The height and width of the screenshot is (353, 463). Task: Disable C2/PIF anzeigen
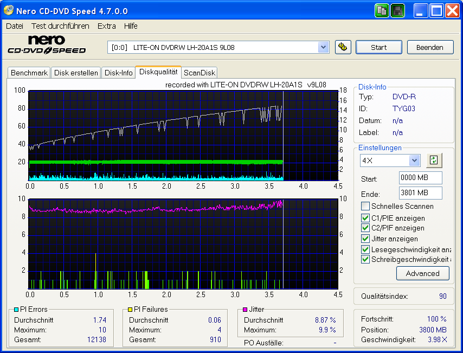pyautogui.click(x=365, y=228)
